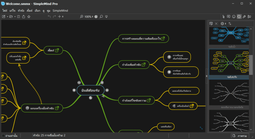255x139 pixels.
Task: Click the style panel scrollbar thumb
Action: point(251,65)
